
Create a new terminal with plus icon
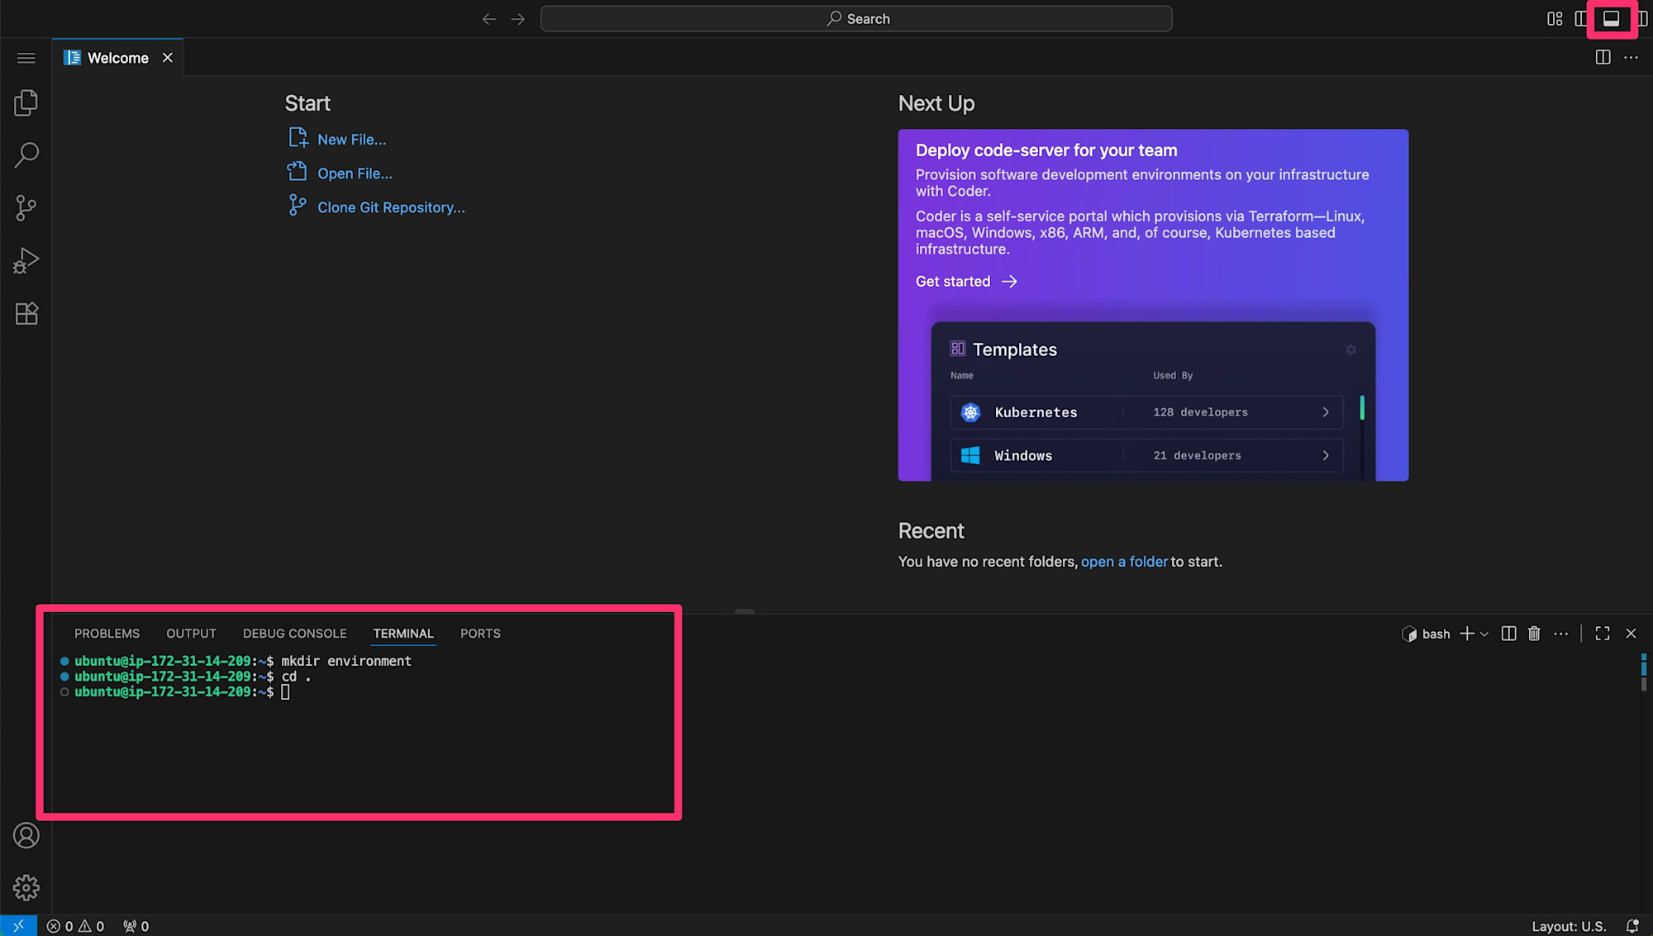1467,633
